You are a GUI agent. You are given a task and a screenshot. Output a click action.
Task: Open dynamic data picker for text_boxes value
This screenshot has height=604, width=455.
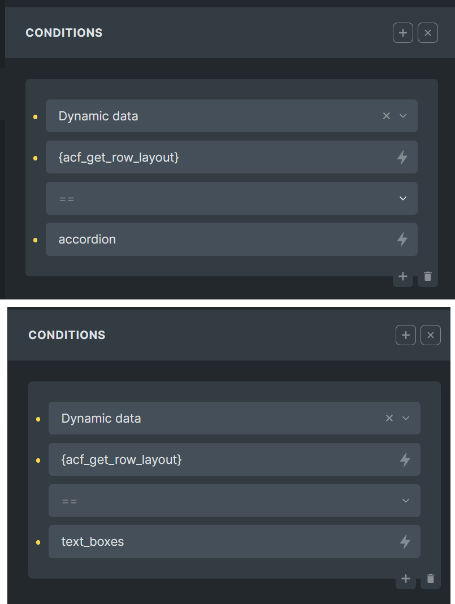(405, 542)
